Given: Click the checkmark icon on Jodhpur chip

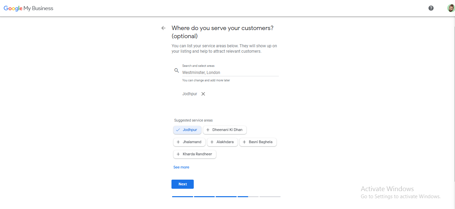Looking at the screenshot, I should (x=178, y=130).
